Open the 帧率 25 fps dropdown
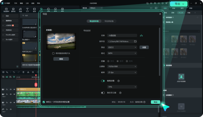Screen dimensions: 203x117 tap(122, 72)
